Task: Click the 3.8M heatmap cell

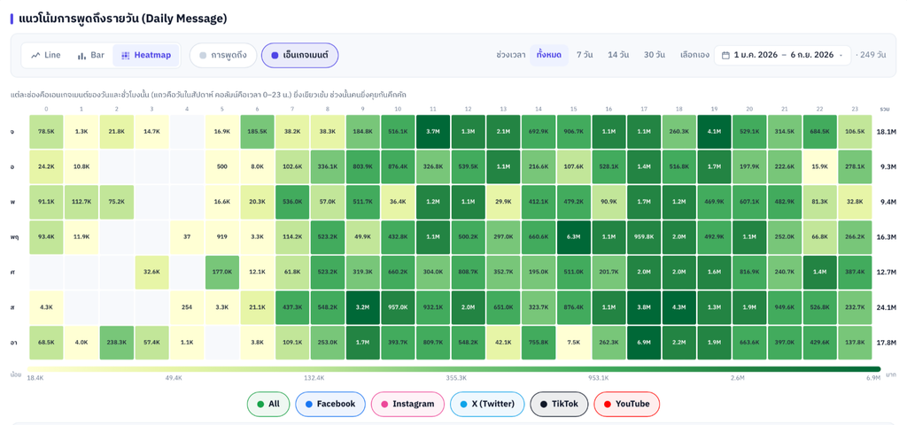Action: [x=645, y=307]
